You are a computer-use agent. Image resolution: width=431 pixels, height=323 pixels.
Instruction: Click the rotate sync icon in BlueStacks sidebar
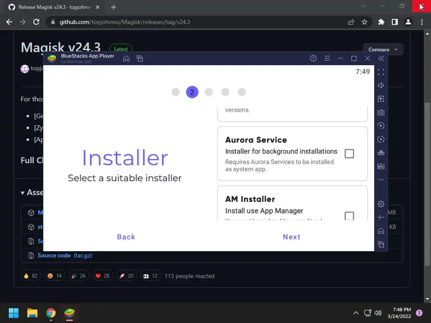(x=380, y=139)
